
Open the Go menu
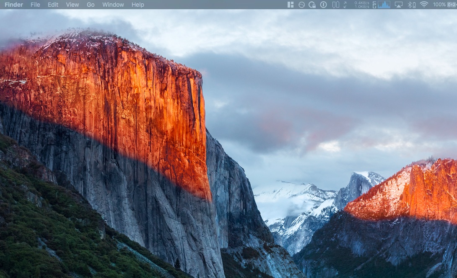point(91,5)
